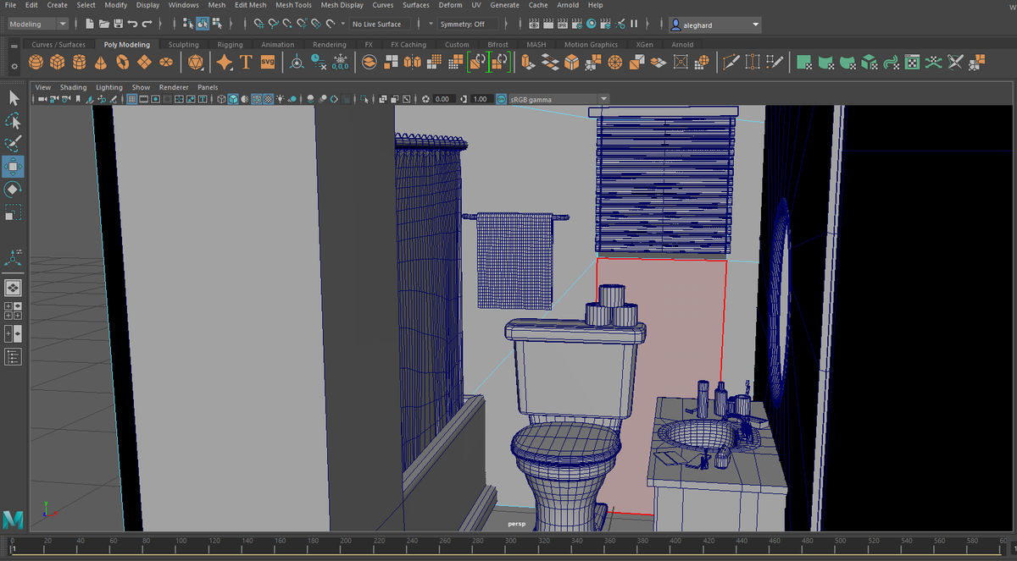Viewport: 1017px width, 561px height.
Task: Toggle select by component type mode
Action: [218, 24]
